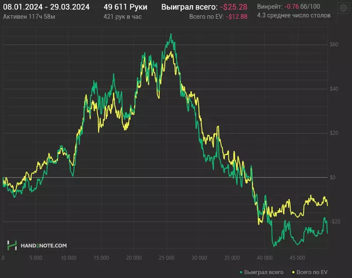The height and width of the screenshot is (278, 352).
Task: Click the 35 000 x-axis label
Action: point(232,258)
